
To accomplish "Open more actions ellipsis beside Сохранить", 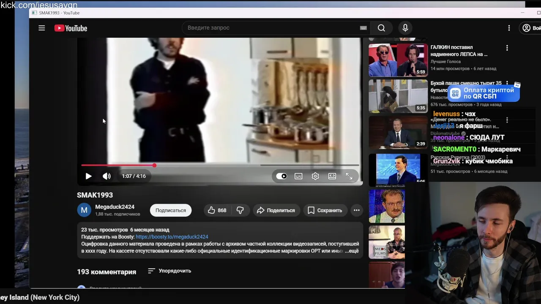I will click(x=357, y=210).
